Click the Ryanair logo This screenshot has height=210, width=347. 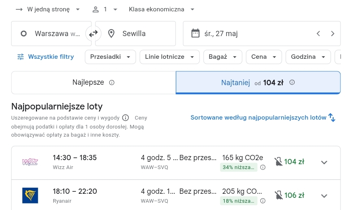coord(30,195)
